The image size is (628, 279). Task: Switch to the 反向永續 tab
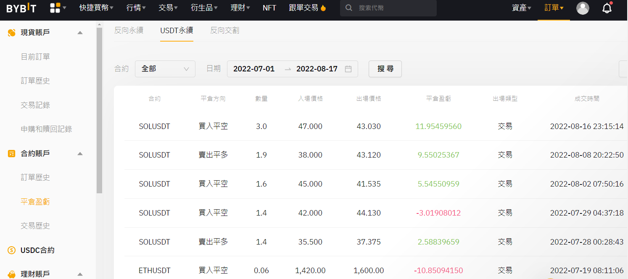(129, 30)
